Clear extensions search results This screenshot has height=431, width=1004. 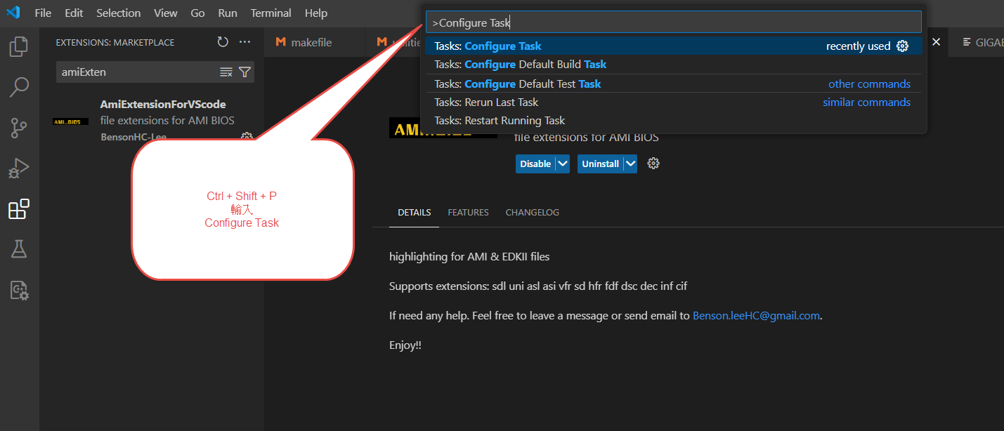(226, 72)
